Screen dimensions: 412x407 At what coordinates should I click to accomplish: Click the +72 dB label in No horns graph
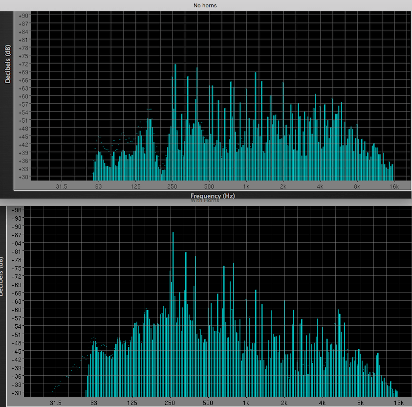pos(23,64)
